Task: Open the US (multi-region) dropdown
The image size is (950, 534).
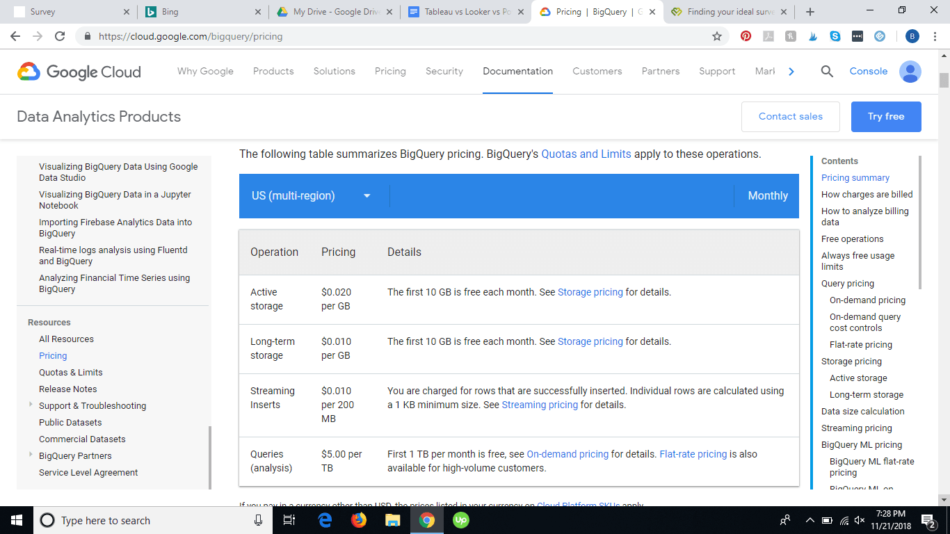Action: (312, 196)
